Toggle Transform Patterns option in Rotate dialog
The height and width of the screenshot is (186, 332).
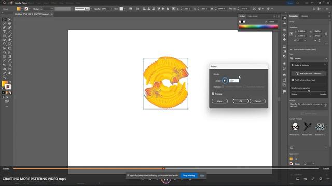pyautogui.click(x=244, y=87)
